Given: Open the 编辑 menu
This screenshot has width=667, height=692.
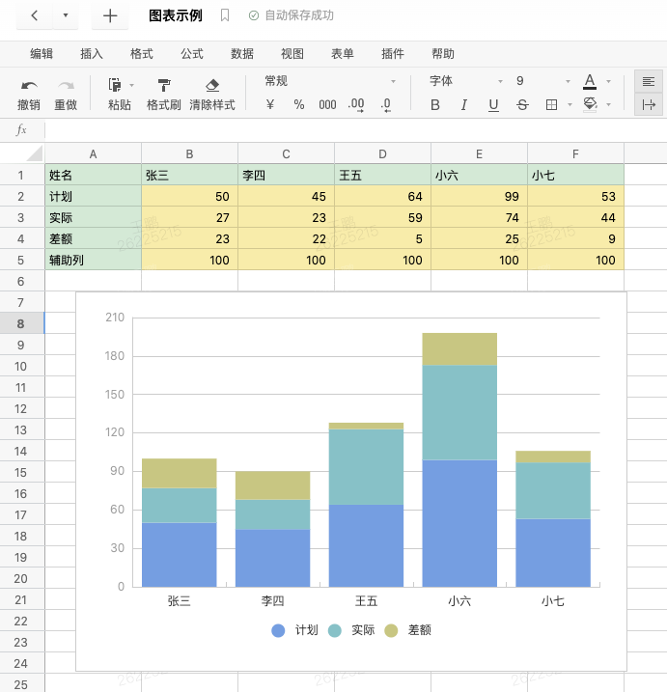Looking at the screenshot, I should pyautogui.click(x=42, y=54).
